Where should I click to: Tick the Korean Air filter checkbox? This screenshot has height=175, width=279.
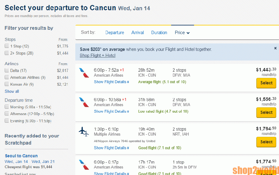click(7, 84)
